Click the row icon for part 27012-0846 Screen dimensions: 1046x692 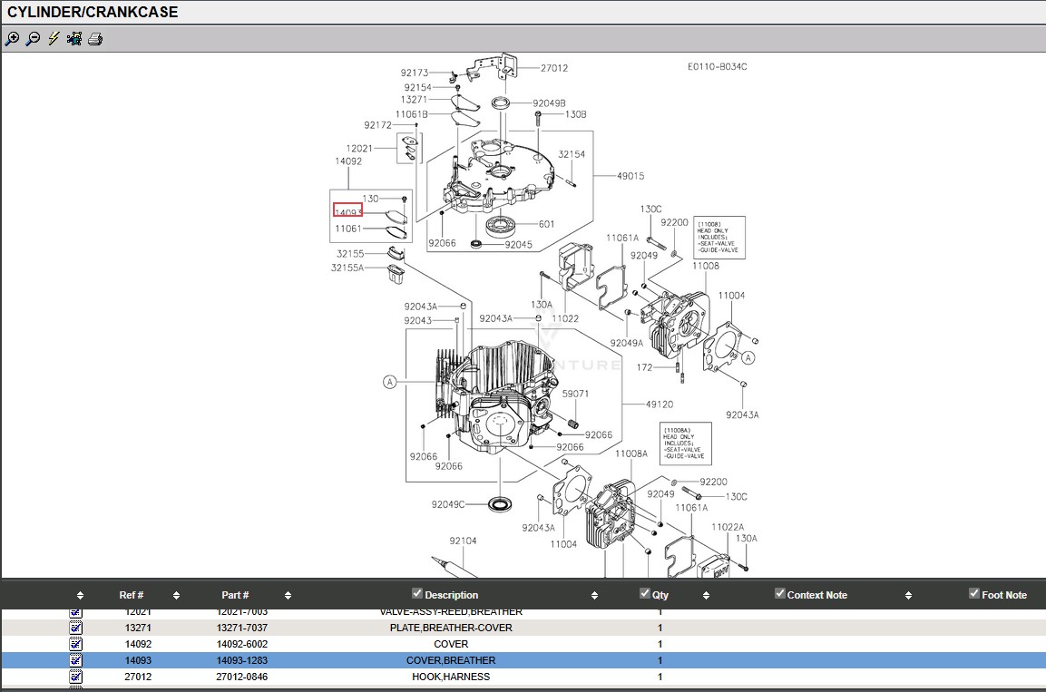[x=76, y=677]
